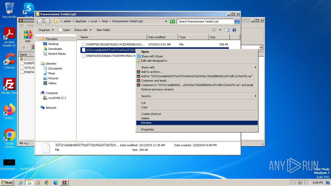Open Internet Explorer taskbar icon

[20, 182]
